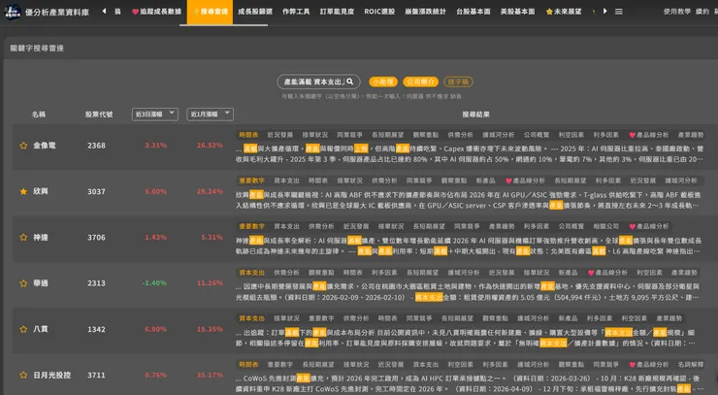
Task: Click the 公司簡介 button
Action: tap(420, 82)
